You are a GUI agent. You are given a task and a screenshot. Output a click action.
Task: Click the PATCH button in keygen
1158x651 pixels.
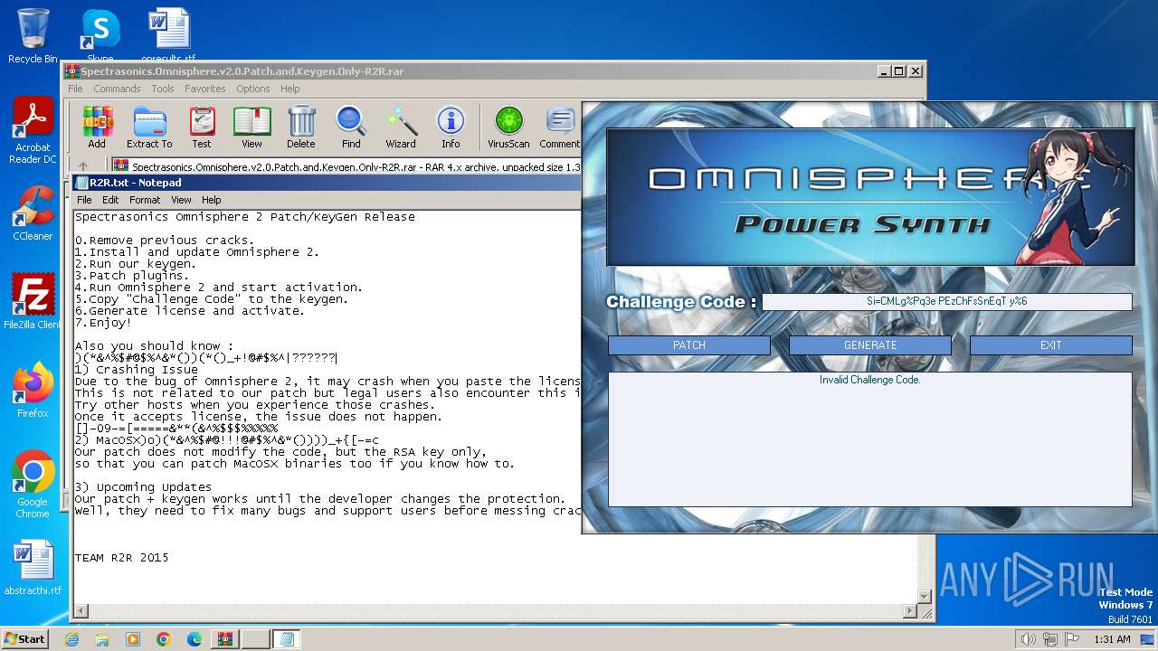click(x=689, y=345)
